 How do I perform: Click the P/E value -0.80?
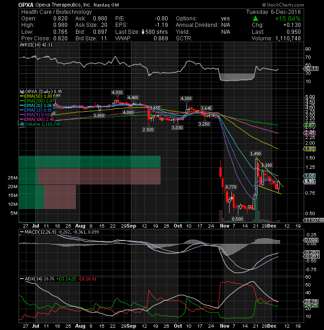click(161, 19)
